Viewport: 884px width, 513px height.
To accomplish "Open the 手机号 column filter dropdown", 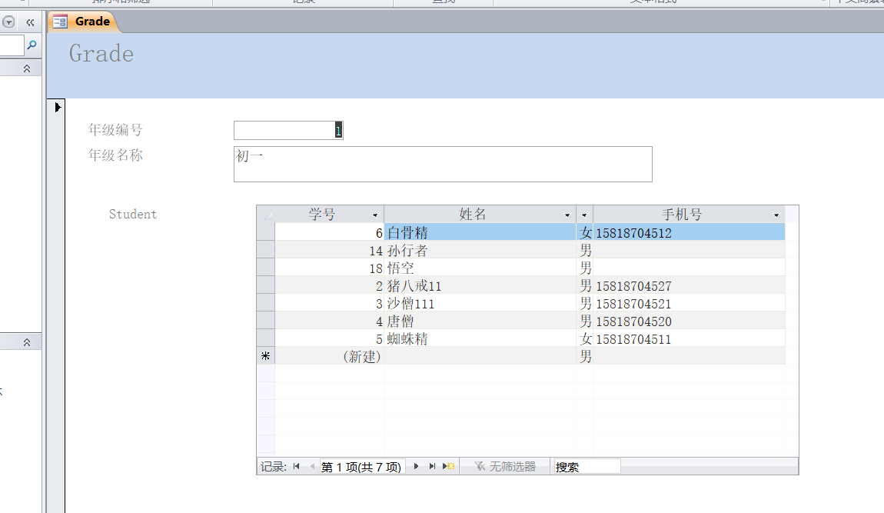I will pyautogui.click(x=776, y=215).
